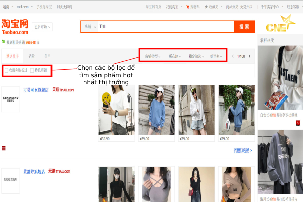Open the white T-shirt product priced ¥39.90

117,110
